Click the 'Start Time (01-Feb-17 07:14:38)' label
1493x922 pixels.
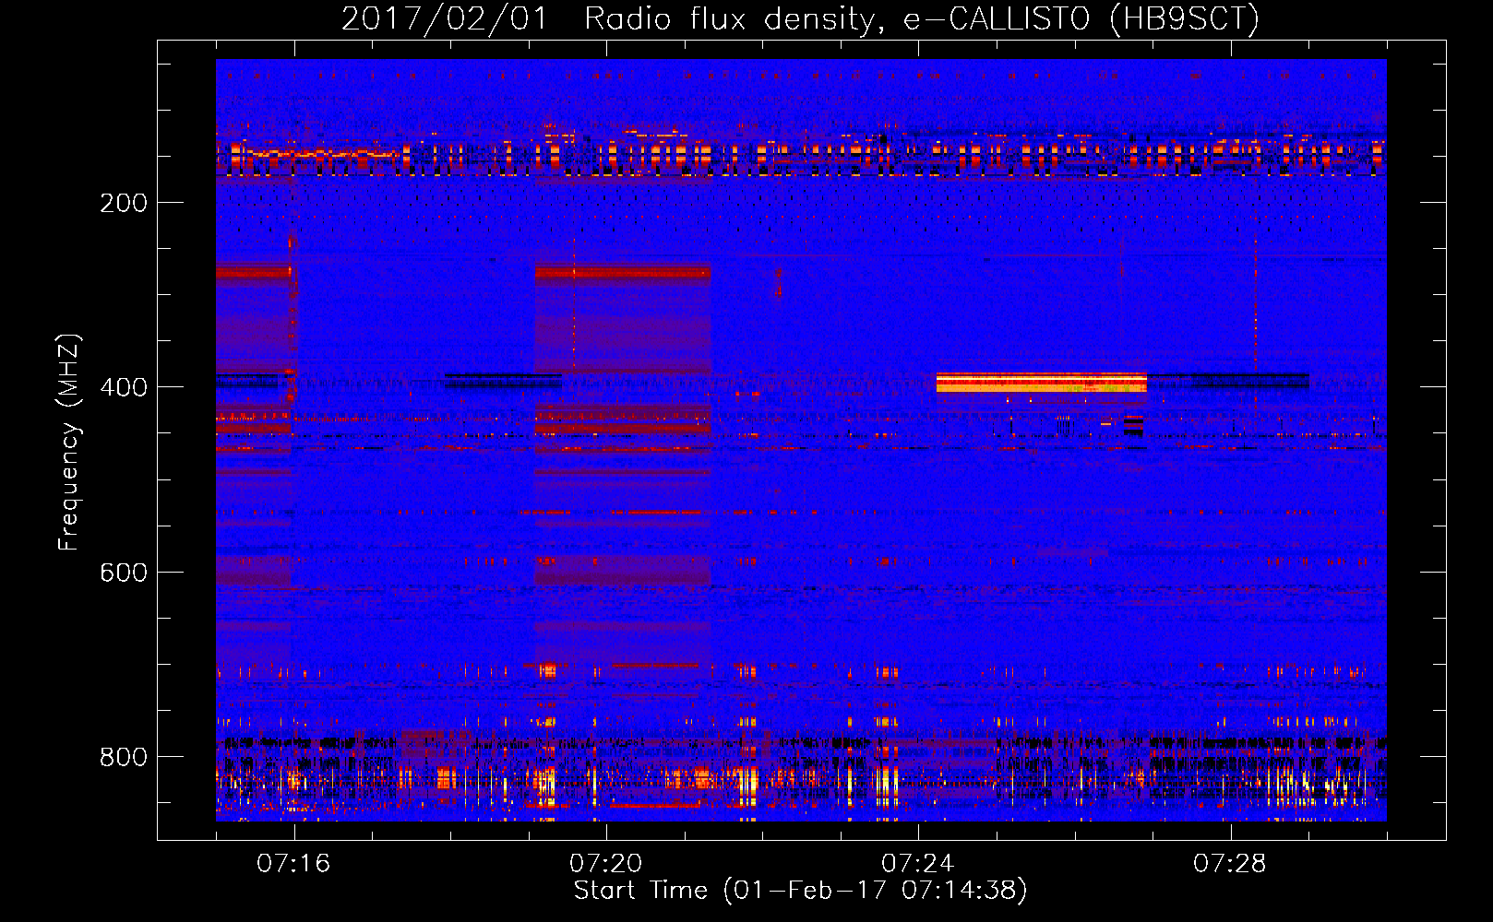click(801, 891)
